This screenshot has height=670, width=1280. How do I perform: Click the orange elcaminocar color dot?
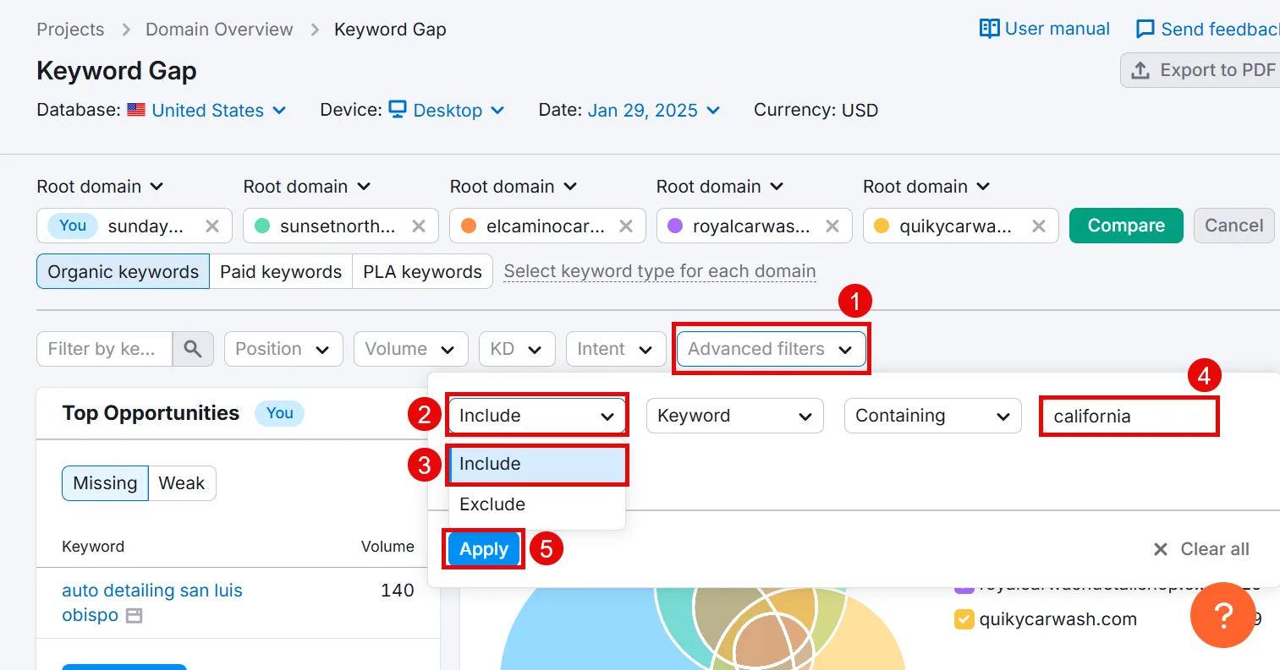[469, 226]
